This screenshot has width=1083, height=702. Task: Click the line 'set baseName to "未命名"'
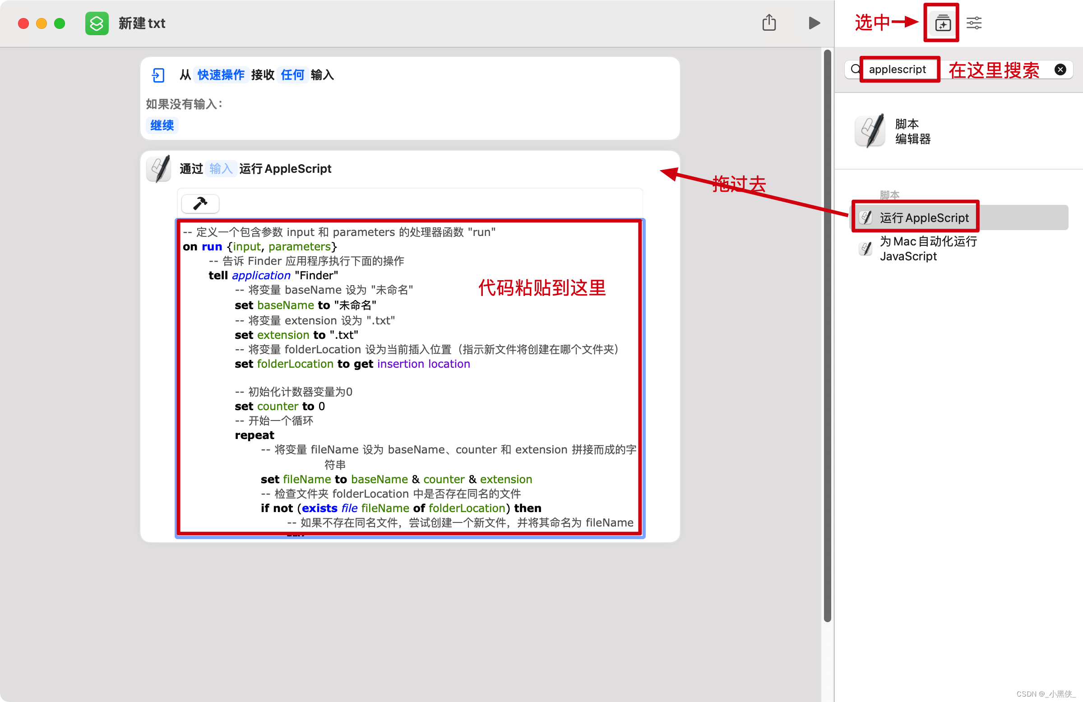305,305
